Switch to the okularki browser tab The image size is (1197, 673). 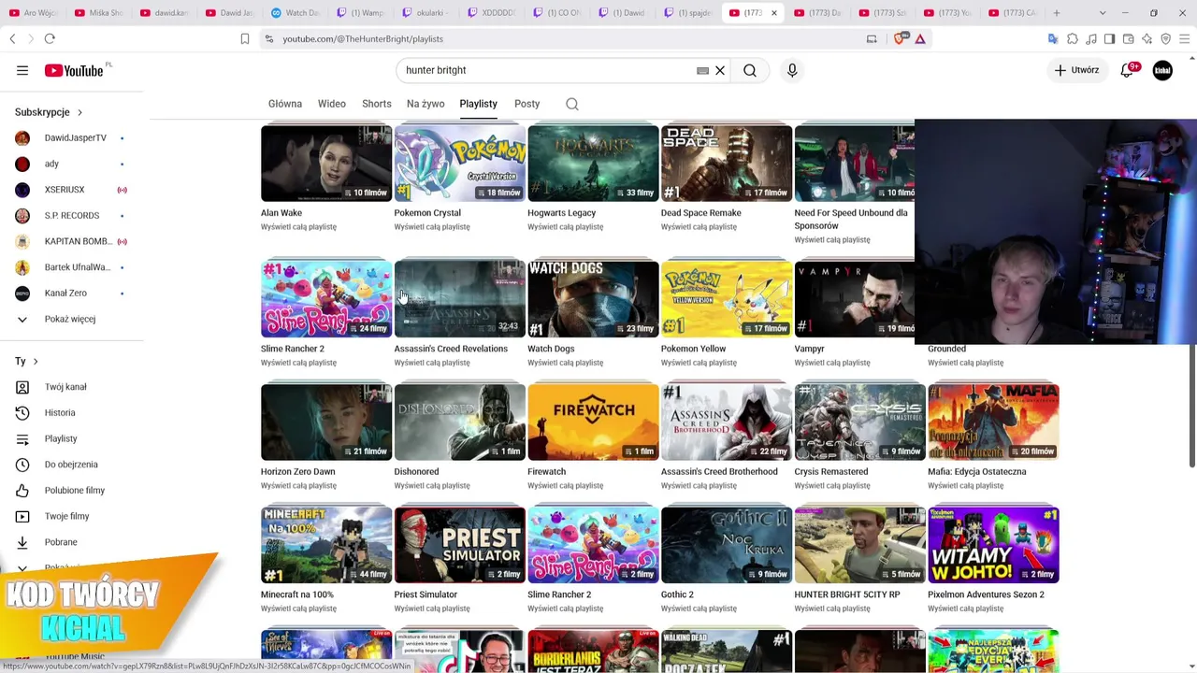[x=425, y=13]
